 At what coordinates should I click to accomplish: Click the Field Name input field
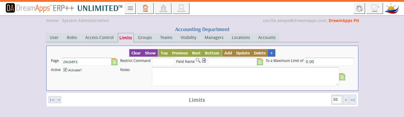click(233, 62)
